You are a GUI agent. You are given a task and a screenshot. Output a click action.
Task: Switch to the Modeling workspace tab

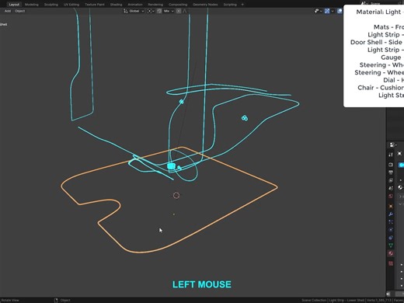(x=32, y=5)
